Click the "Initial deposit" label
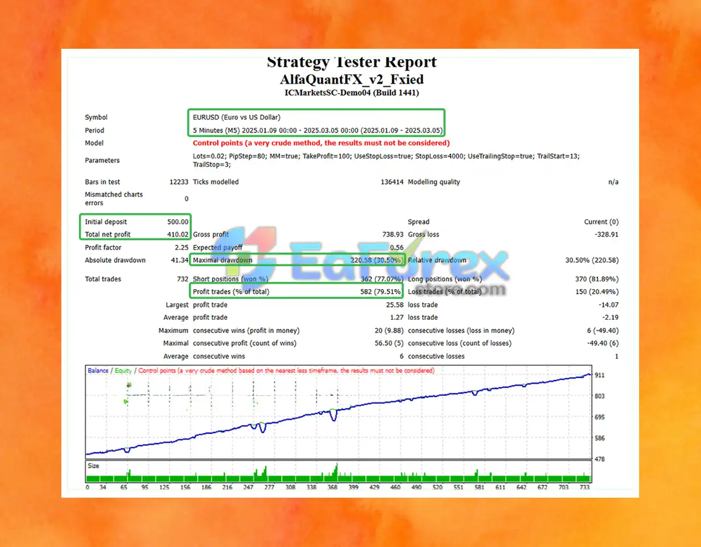The width and height of the screenshot is (701, 547). pos(106,222)
